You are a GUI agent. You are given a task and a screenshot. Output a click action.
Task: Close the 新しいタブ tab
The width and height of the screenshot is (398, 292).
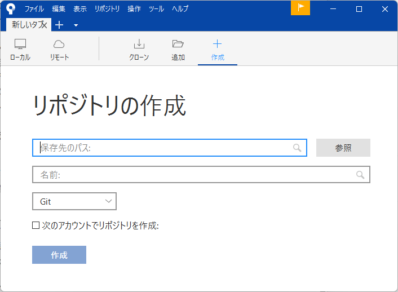point(44,25)
